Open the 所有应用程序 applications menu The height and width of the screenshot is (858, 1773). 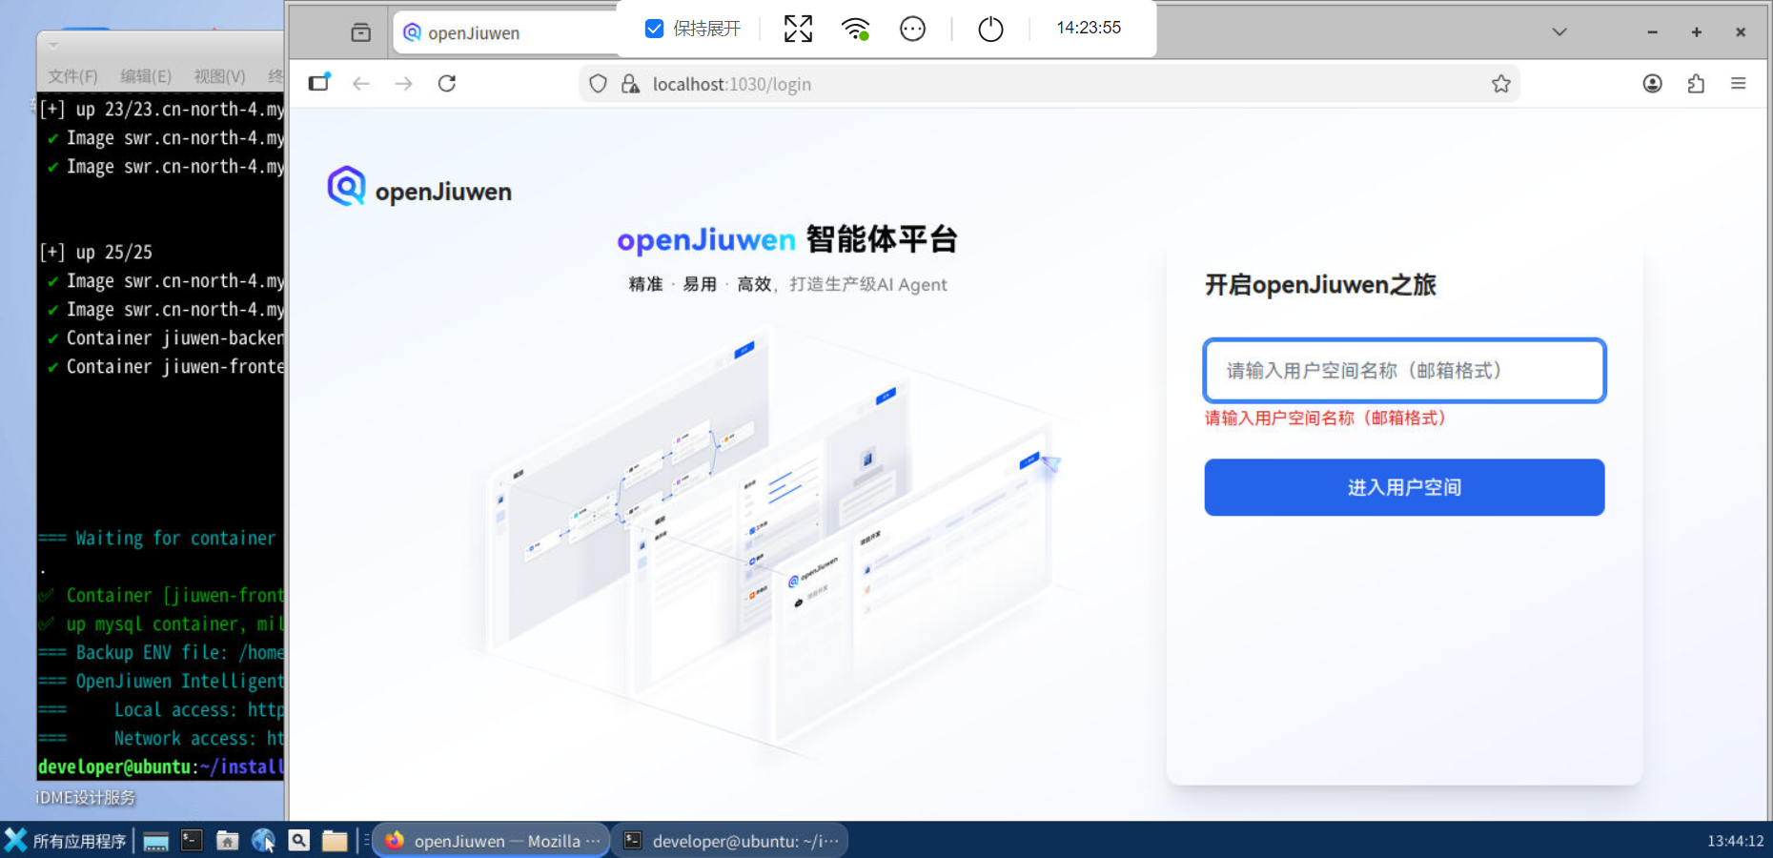[66, 841]
